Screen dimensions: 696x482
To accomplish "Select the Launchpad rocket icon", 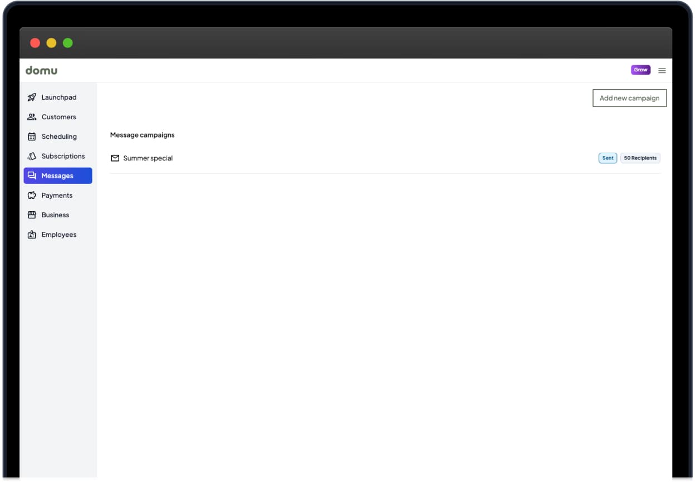I will (32, 97).
